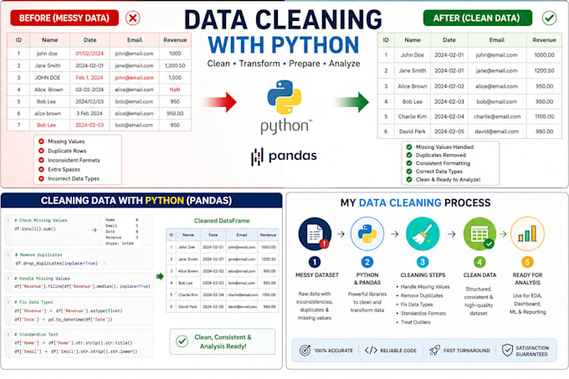Viewport: 569px width, 379px height.
Task: Select the red 01/02/2024 date cell
Action: coord(90,54)
